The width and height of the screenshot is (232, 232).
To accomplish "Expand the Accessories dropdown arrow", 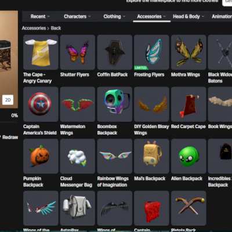I will click(x=165, y=17).
